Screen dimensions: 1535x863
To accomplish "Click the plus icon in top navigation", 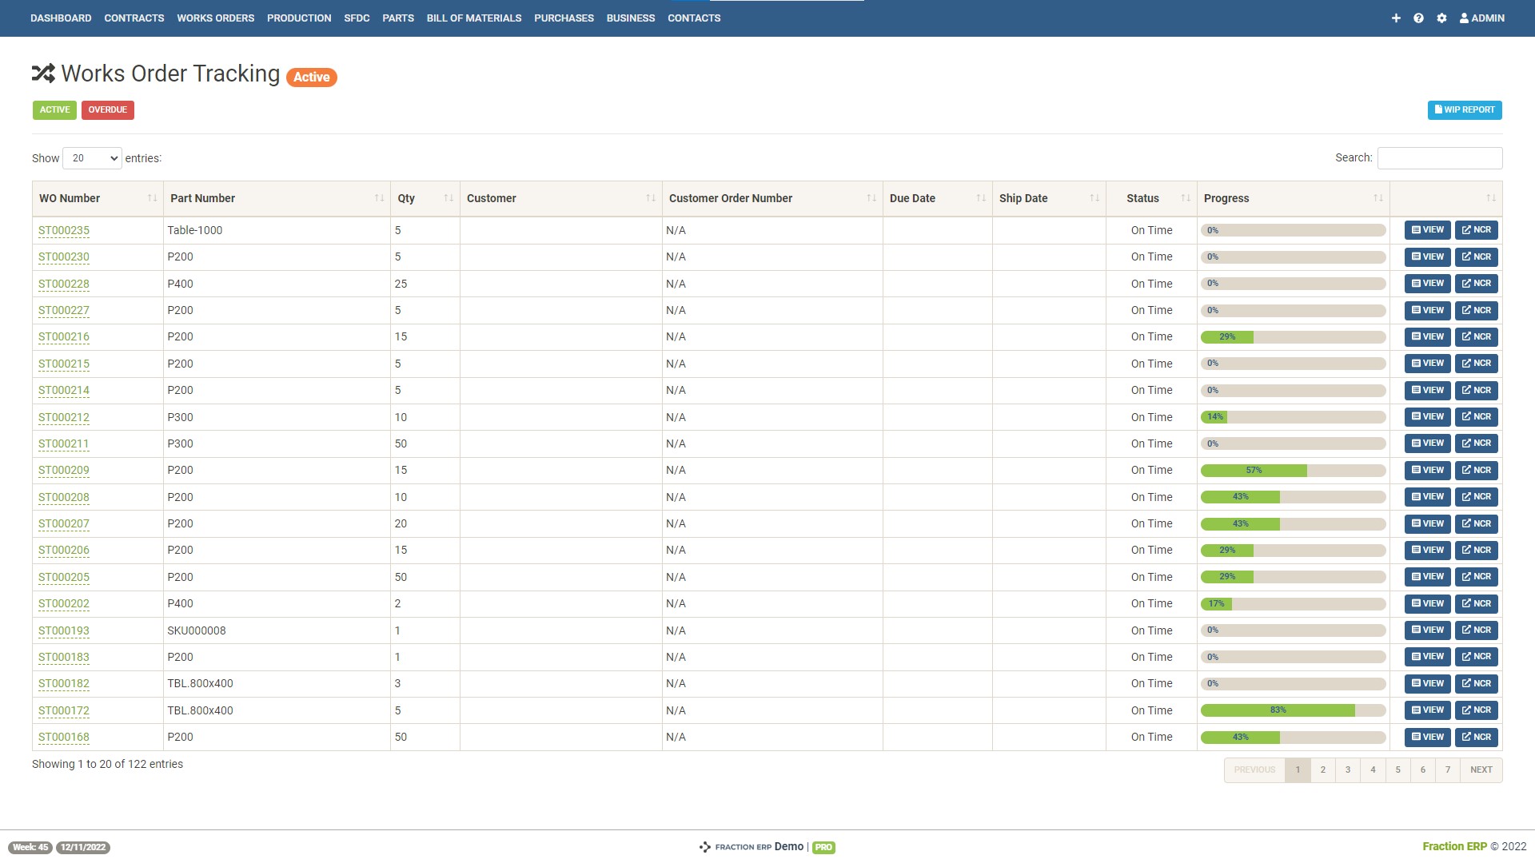I will [x=1397, y=18].
